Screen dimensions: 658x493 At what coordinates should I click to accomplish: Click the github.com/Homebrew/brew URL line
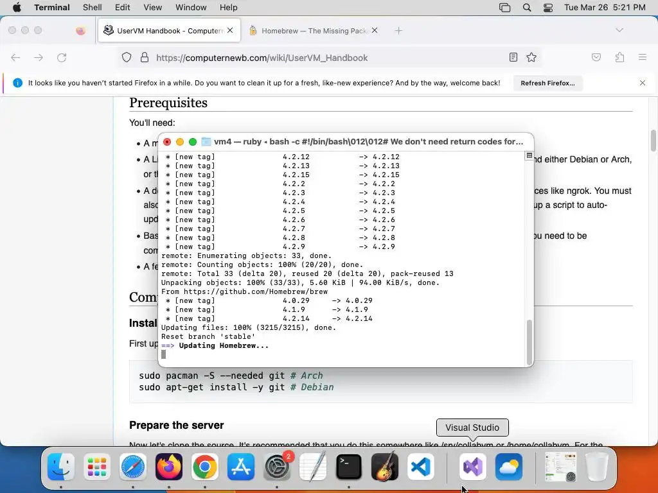coord(244,292)
